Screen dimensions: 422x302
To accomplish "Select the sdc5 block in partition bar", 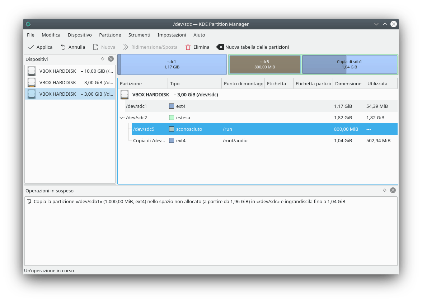I will pos(265,64).
